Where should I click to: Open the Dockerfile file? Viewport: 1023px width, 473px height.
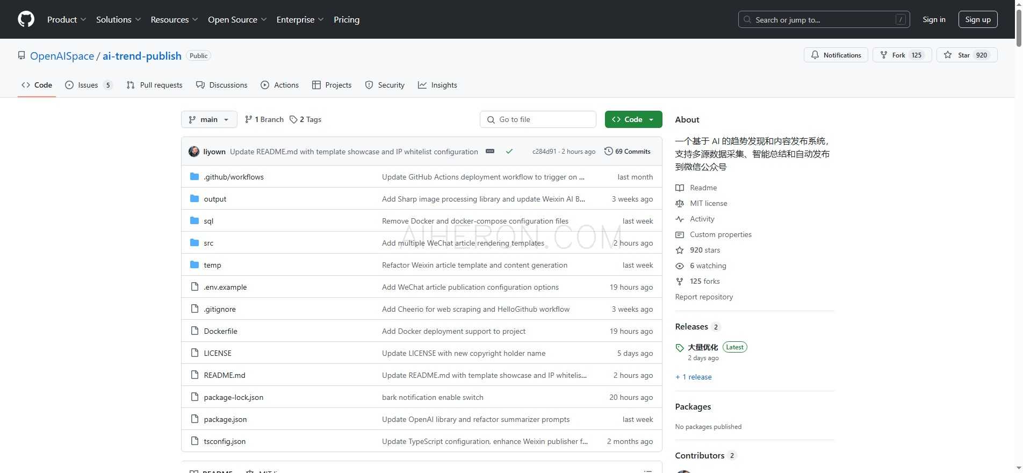[220, 331]
